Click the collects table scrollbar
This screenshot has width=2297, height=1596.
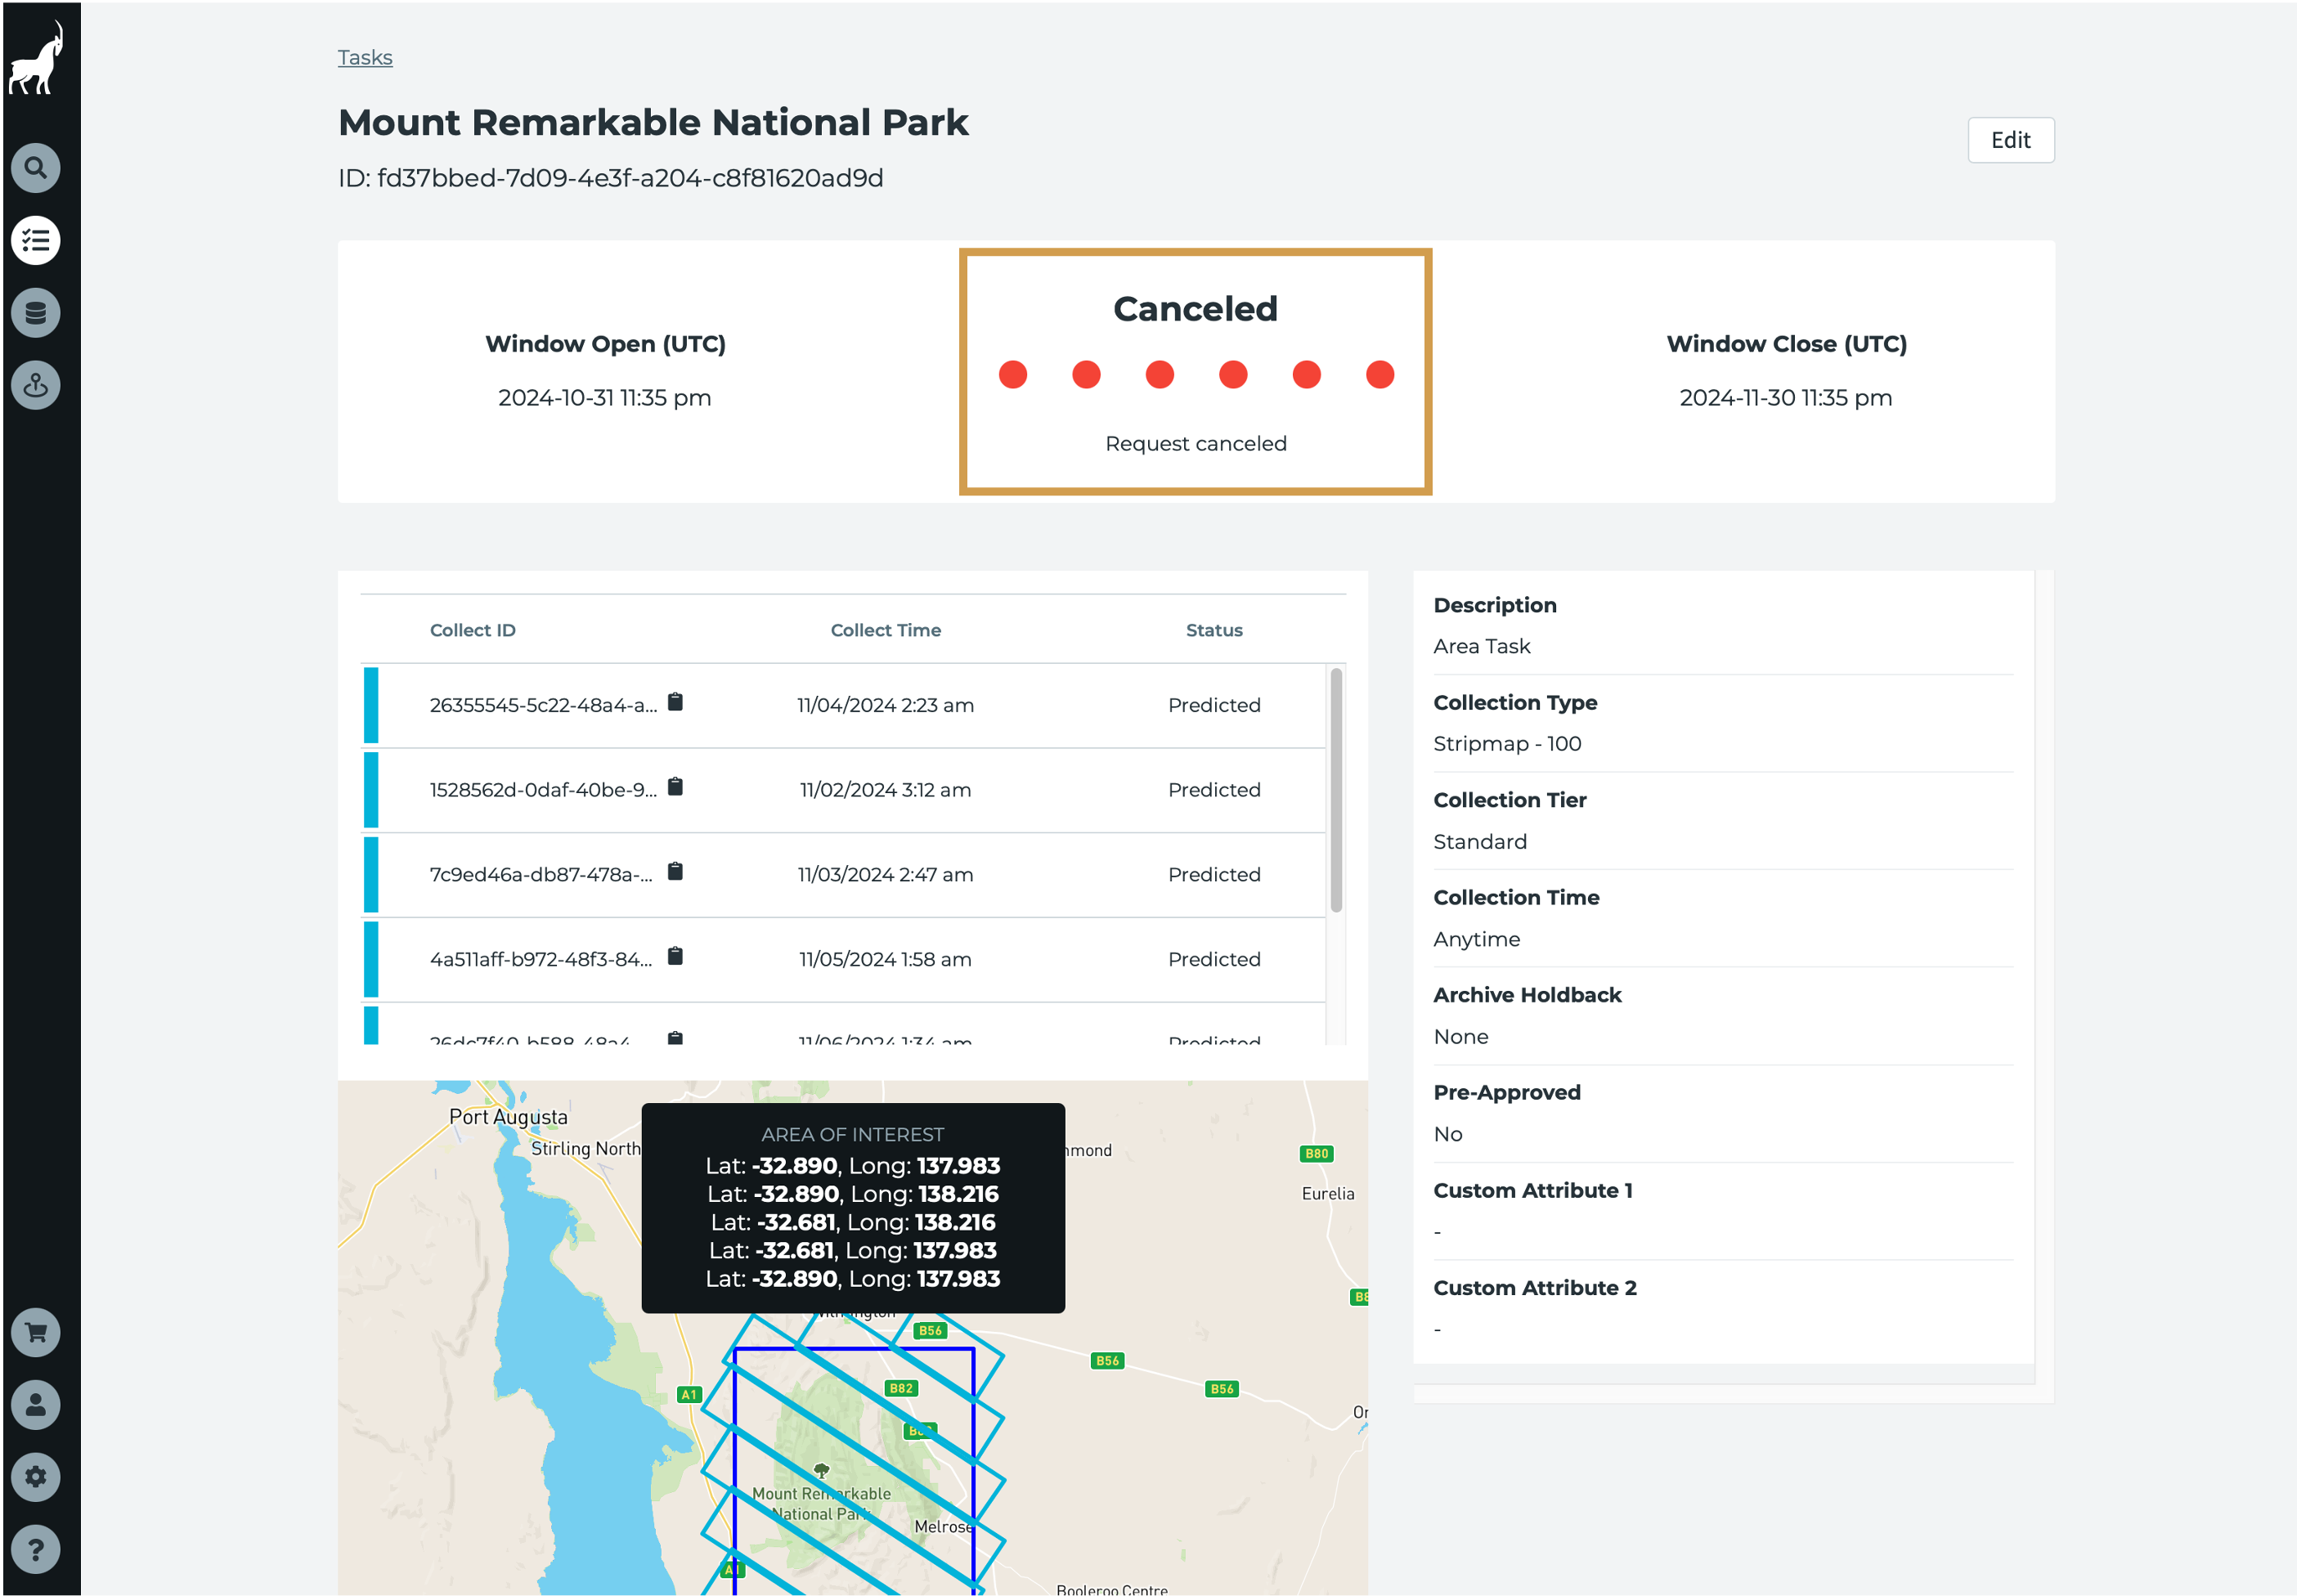coord(1336,790)
